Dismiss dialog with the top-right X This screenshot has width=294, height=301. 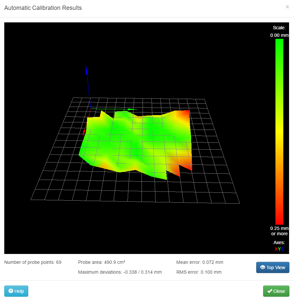pos(287,7)
